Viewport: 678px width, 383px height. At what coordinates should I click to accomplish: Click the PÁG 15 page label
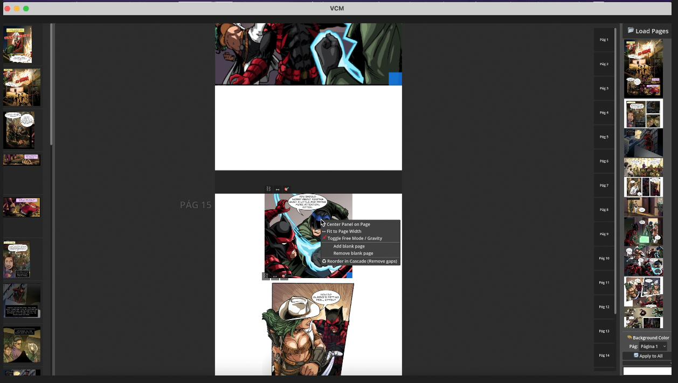point(196,205)
